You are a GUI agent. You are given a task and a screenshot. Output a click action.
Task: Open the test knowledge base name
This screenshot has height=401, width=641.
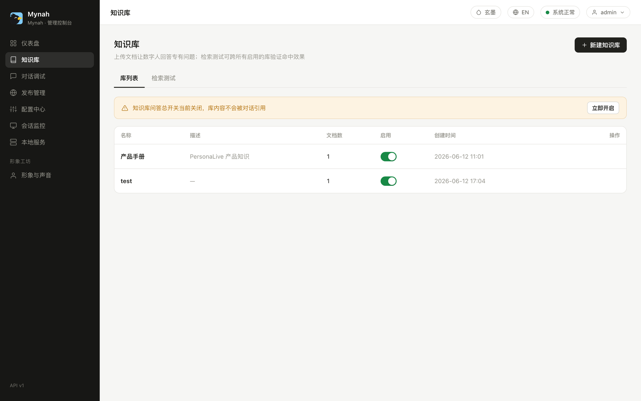[126, 181]
